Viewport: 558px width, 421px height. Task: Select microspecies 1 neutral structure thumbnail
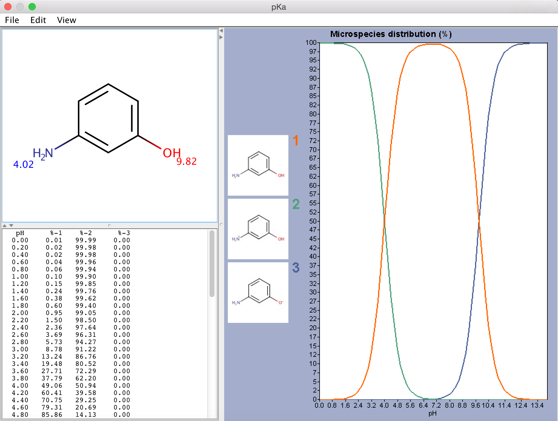(258, 165)
